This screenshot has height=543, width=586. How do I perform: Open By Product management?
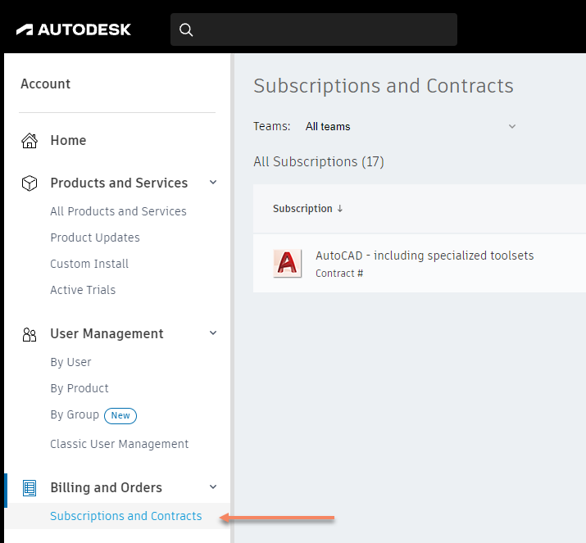coord(79,388)
